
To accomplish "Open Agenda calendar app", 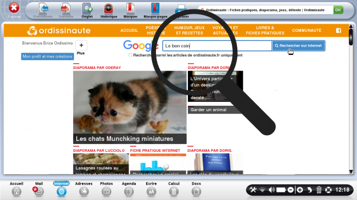I will click(129, 192).
